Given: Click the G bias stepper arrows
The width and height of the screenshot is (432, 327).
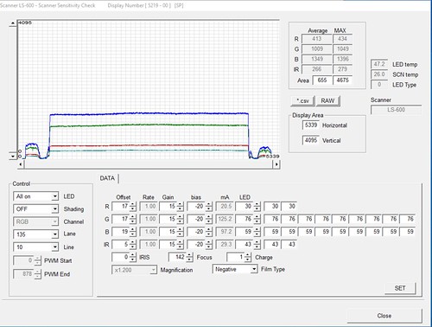Looking at the screenshot, I should 209,219.
